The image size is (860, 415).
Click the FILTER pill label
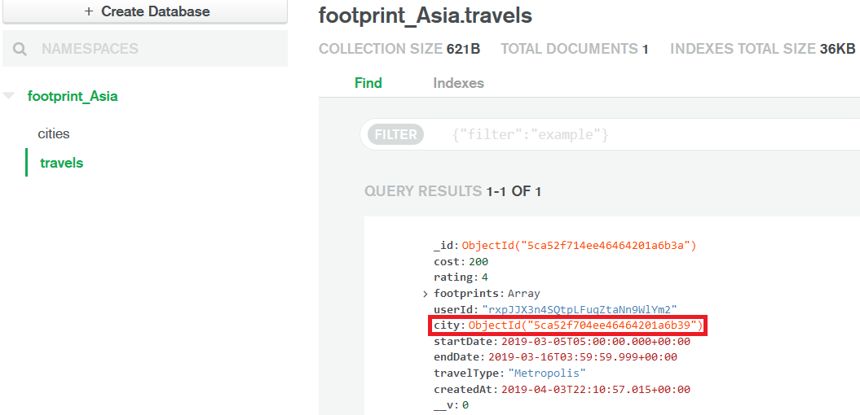coord(396,134)
